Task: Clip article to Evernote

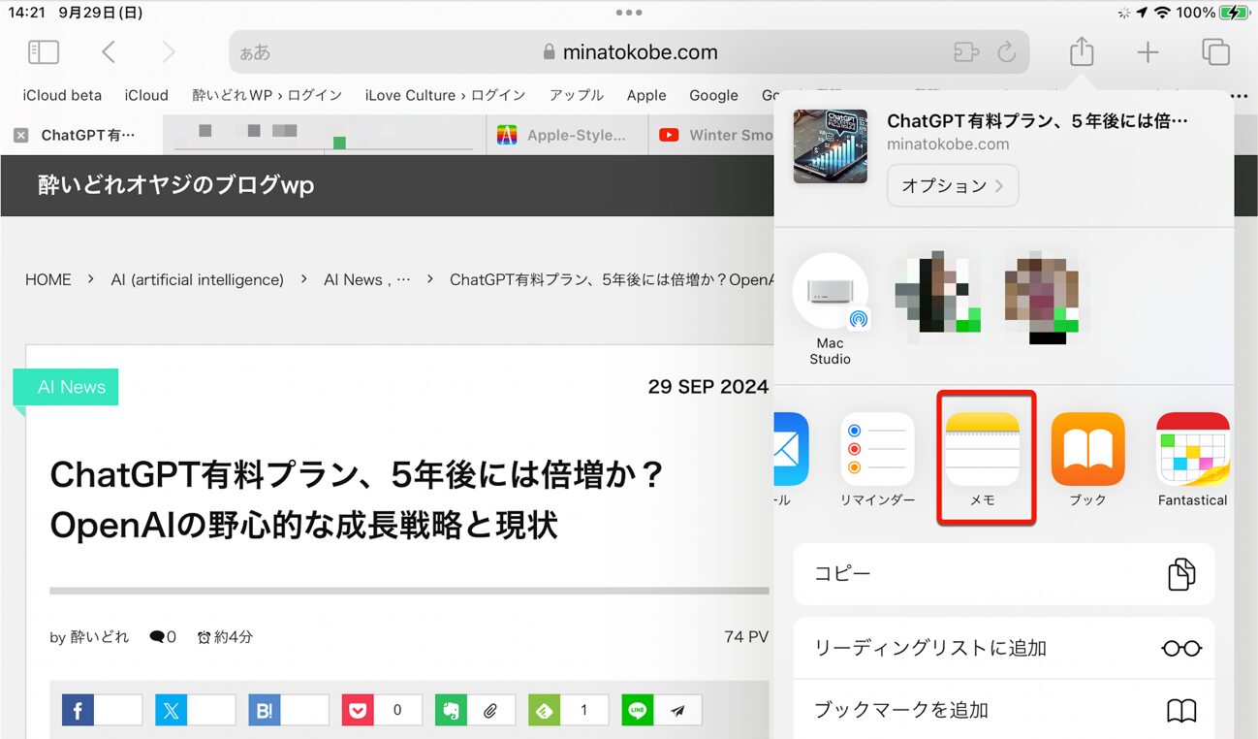Action: pos(451,710)
